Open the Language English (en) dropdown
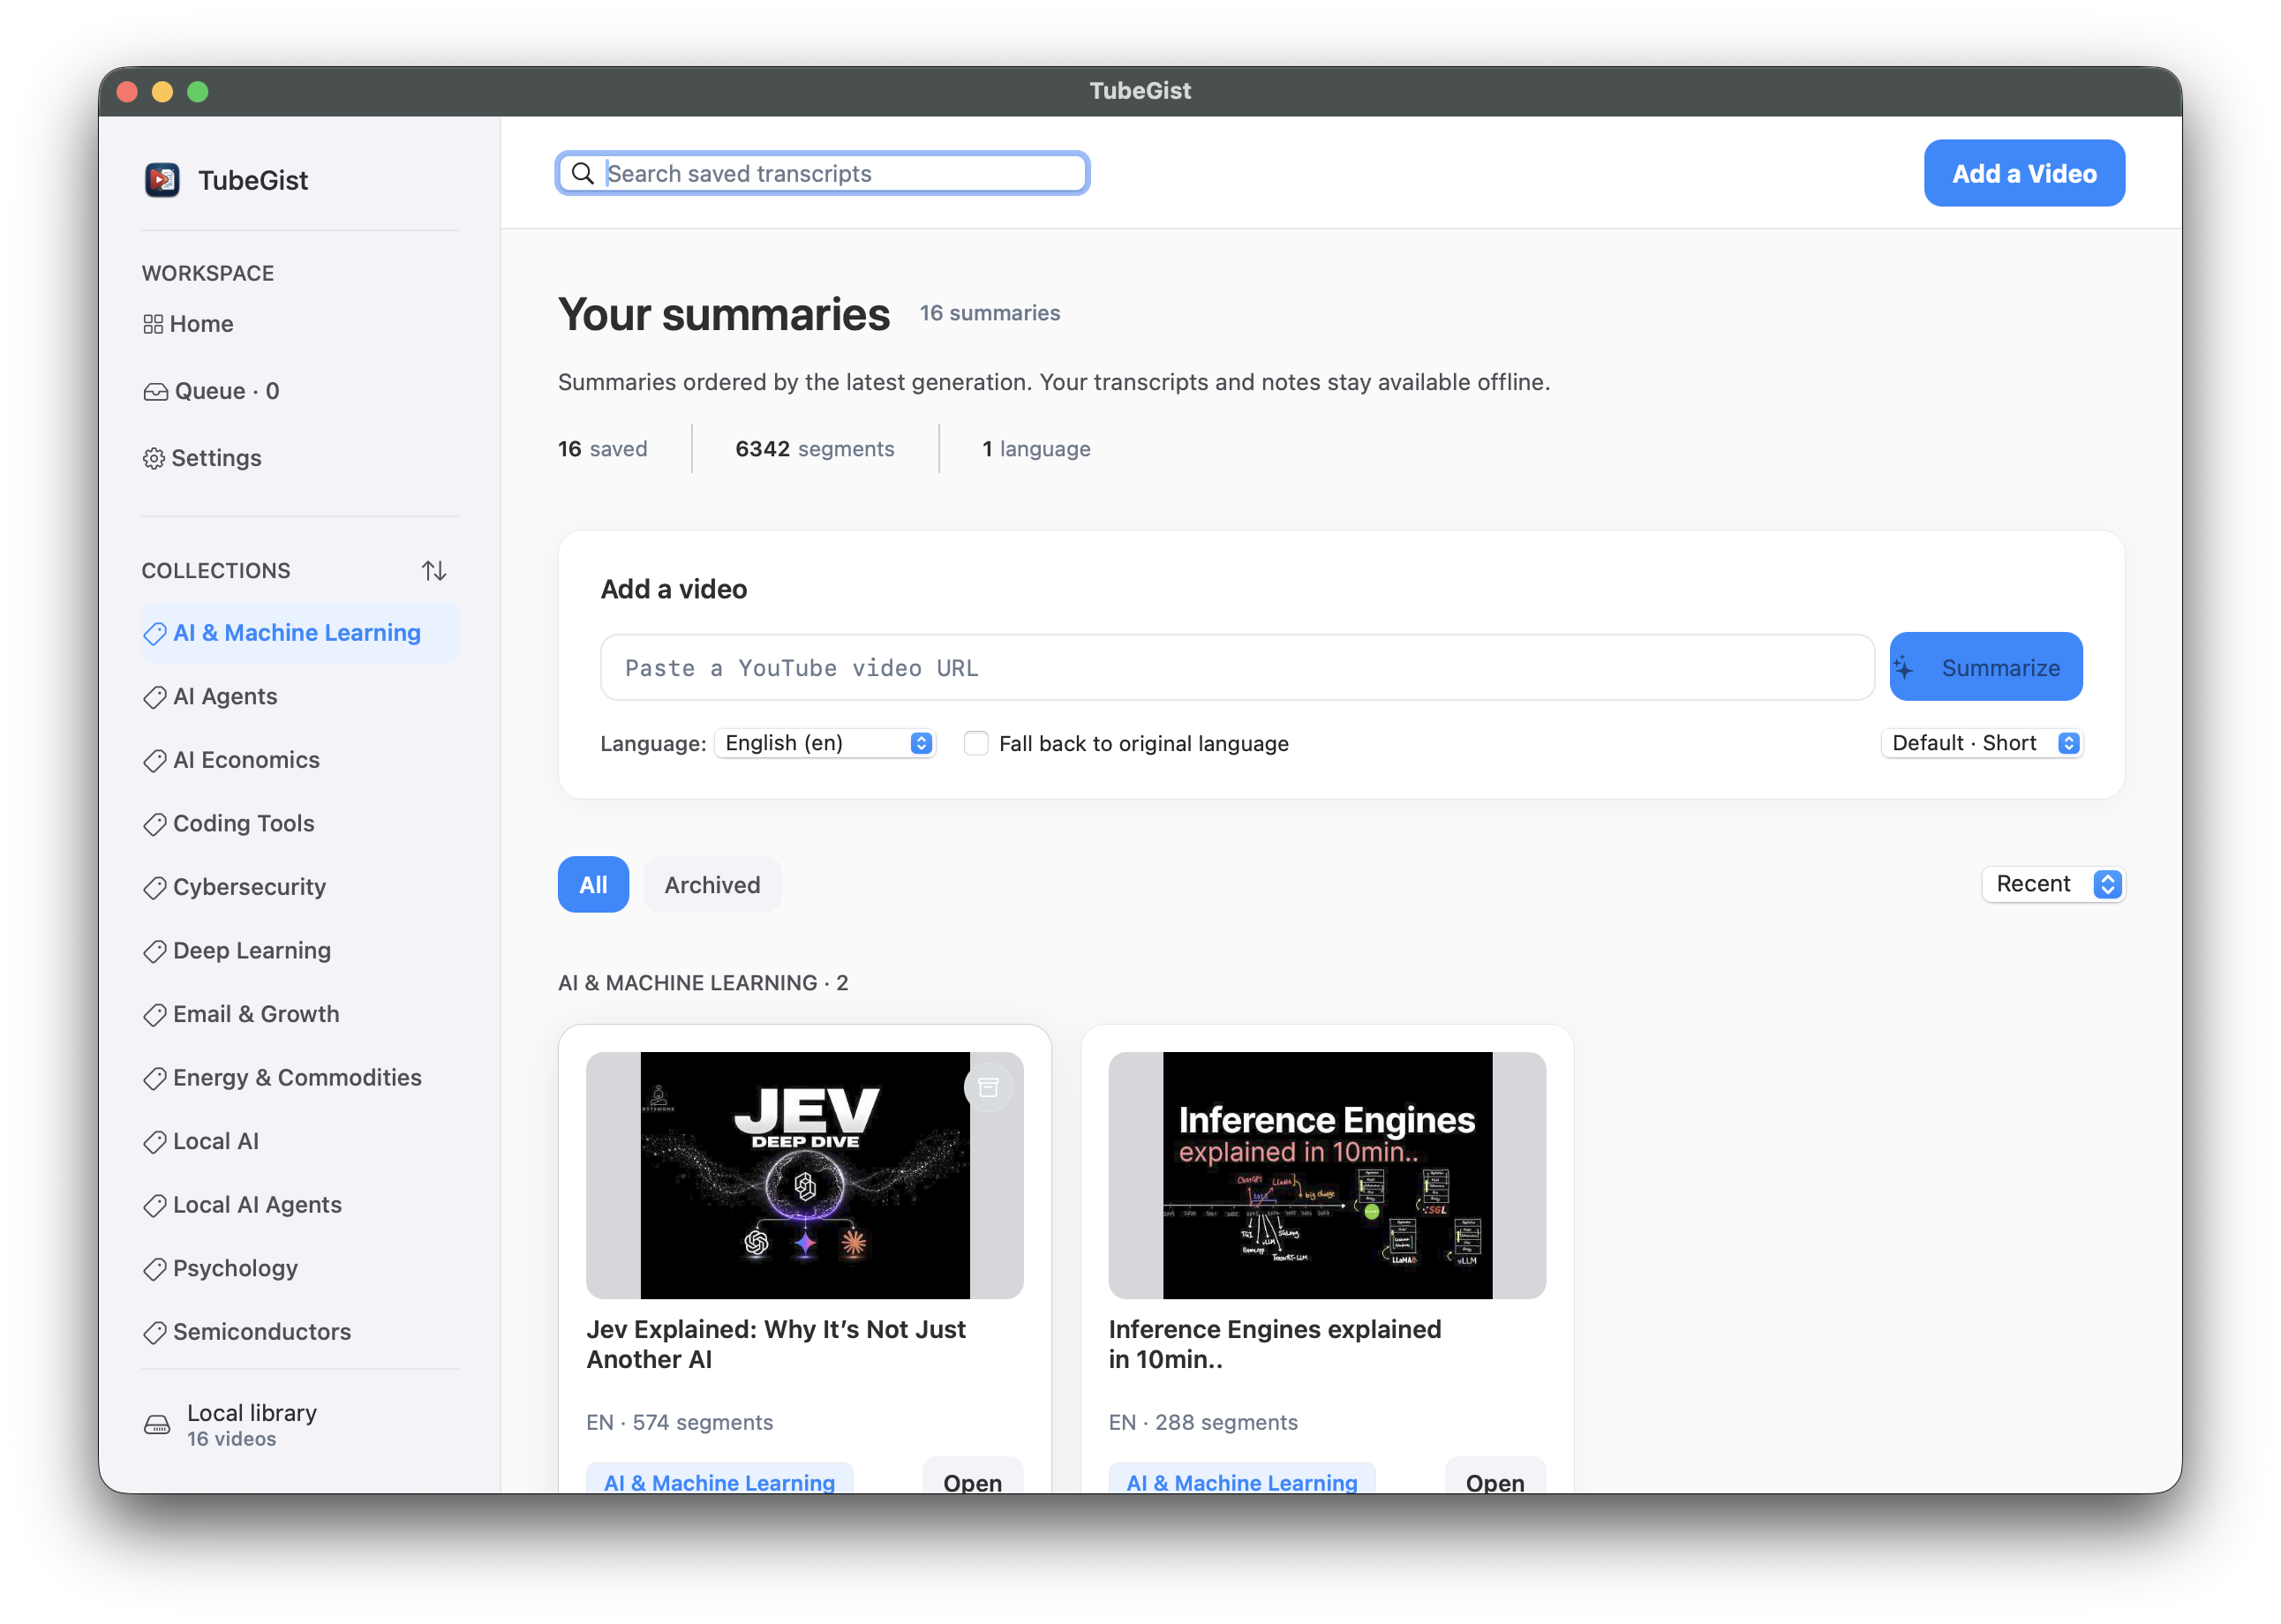This screenshot has width=2281, height=1624. [x=825, y=743]
